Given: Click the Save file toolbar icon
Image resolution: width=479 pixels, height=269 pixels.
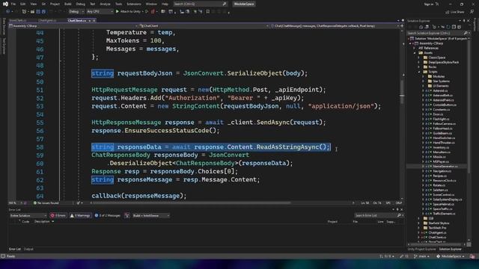Looking at the screenshot, I should pyautogui.click(x=38, y=12).
